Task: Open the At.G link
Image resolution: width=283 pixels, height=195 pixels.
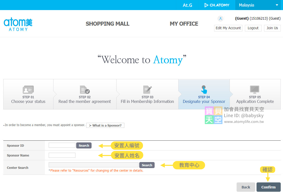Action: tap(187, 5)
